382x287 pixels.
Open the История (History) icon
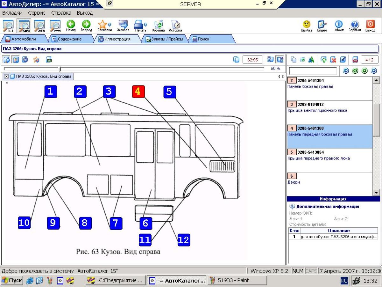click(175, 25)
